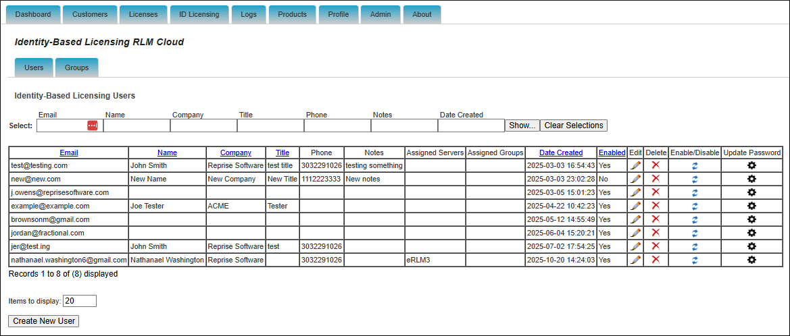Image resolution: width=790 pixels, height=336 pixels.
Task: Edit the brownsonm@gmail.com user row
Action: tap(635, 219)
